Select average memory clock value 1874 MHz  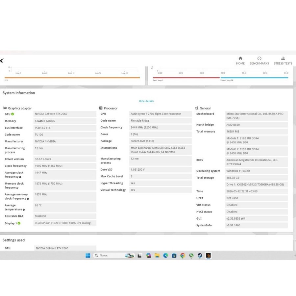pyautogui.click(x=65, y=197)
